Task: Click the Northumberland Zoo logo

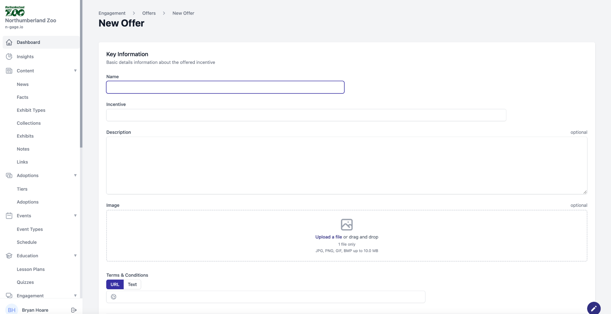Action: click(15, 11)
